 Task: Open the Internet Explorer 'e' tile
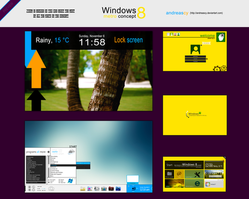194,183
